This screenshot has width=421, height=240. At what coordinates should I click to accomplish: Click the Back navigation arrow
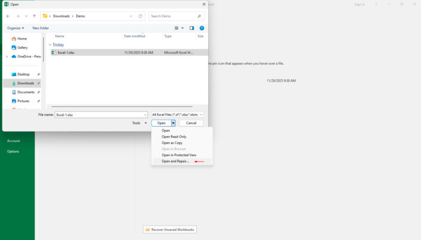(8, 16)
